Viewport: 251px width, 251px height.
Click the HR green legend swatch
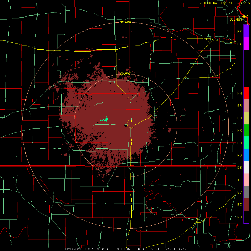246,131
